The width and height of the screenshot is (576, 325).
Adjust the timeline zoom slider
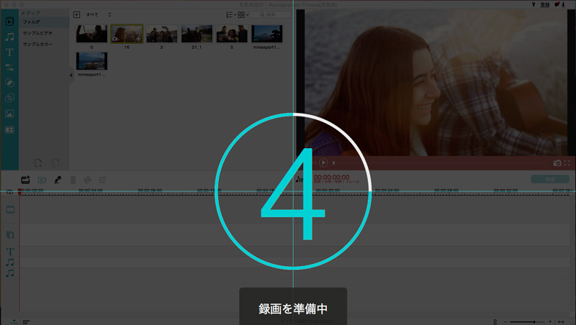528,321
